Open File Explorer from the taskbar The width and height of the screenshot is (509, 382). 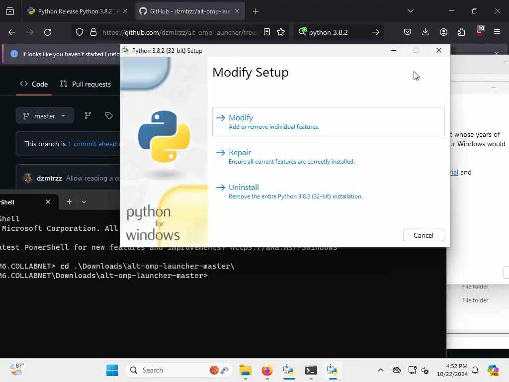246,370
